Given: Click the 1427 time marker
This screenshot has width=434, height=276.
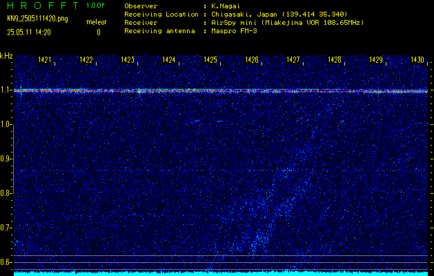Looking at the screenshot, I should click(293, 59).
